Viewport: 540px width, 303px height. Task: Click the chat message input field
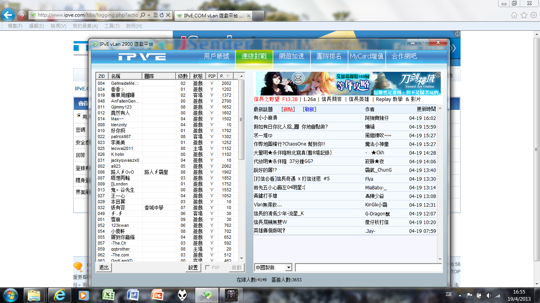tap(368, 268)
